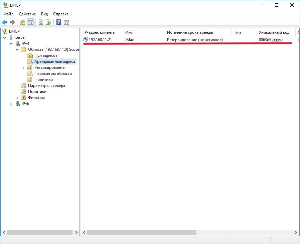Expand the IPv6 tree node
The width and height of the screenshot is (300, 244).
(11, 104)
